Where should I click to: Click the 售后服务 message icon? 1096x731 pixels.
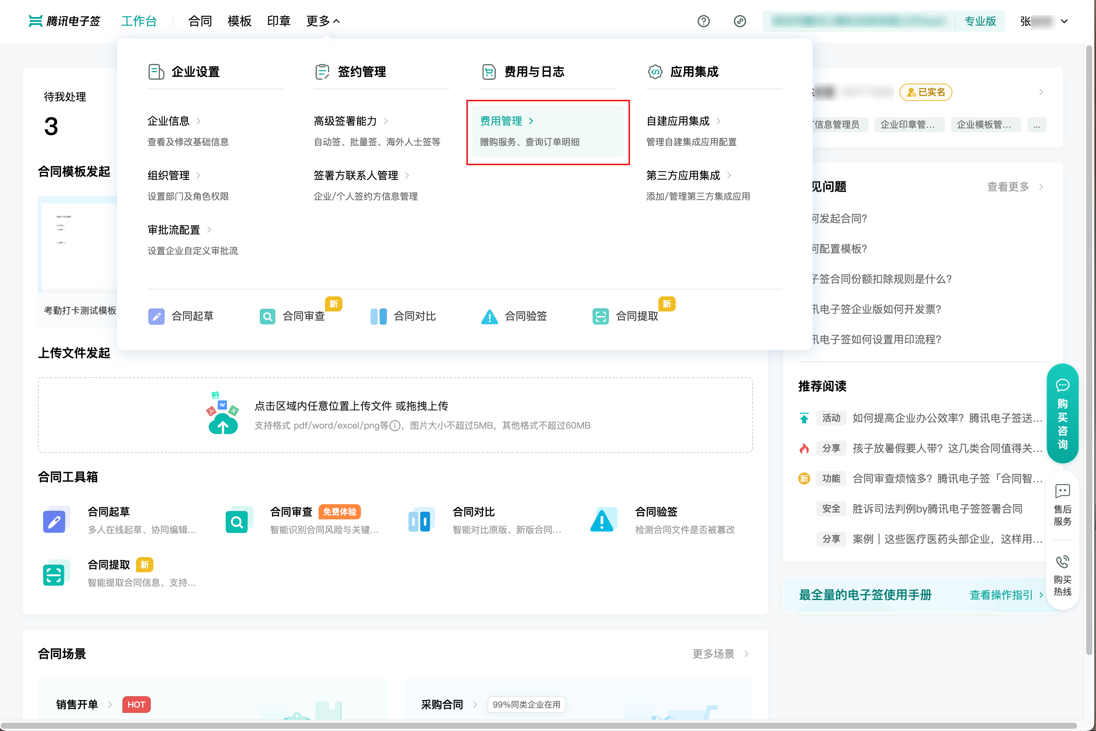[1062, 491]
